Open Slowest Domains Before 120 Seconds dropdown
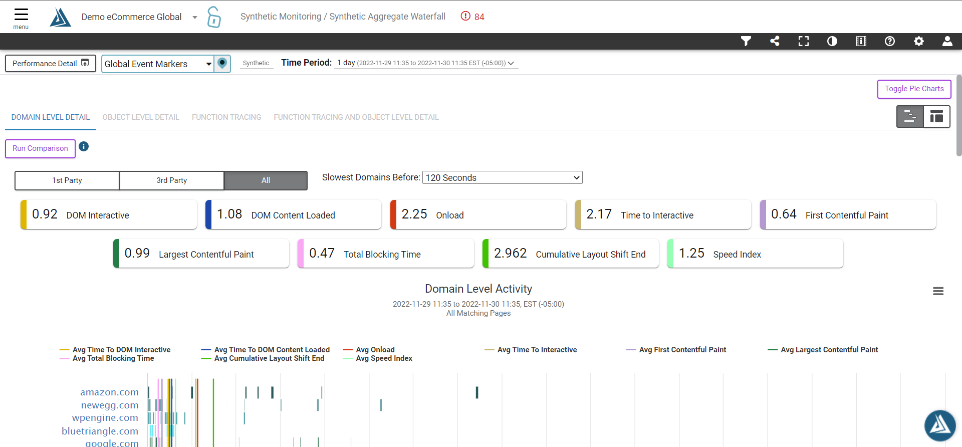The width and height of the screenshot is (962, 447). [503, 177]
